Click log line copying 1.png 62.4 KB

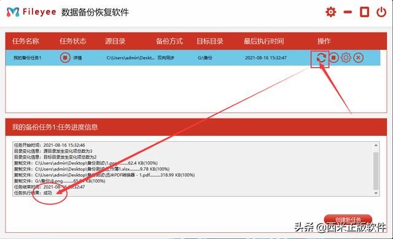[x=86, y=163]
